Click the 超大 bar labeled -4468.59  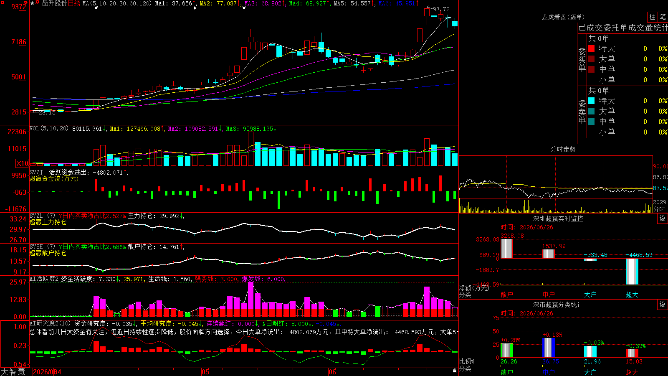pyautogui.click(x=632, y=272)
